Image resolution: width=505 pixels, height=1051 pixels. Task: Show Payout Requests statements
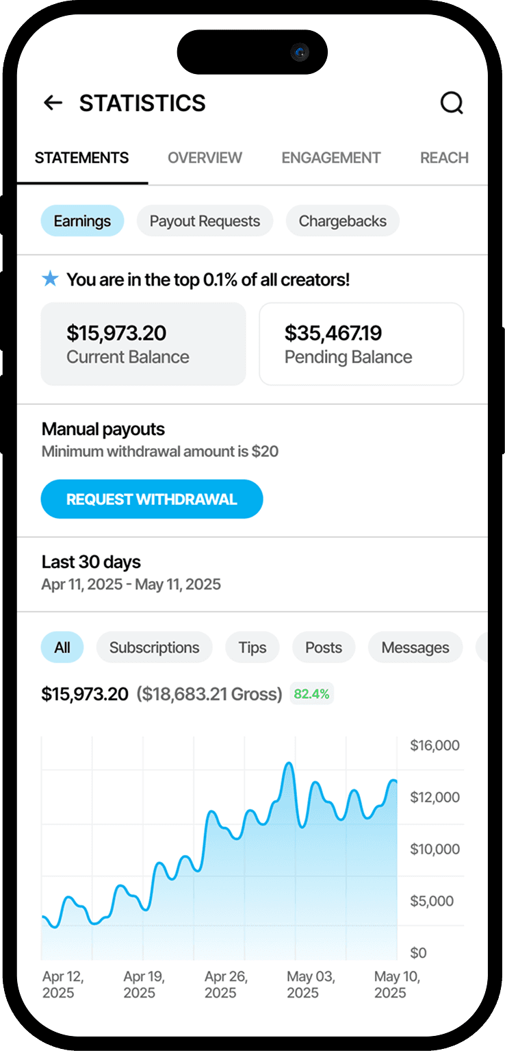205,221
